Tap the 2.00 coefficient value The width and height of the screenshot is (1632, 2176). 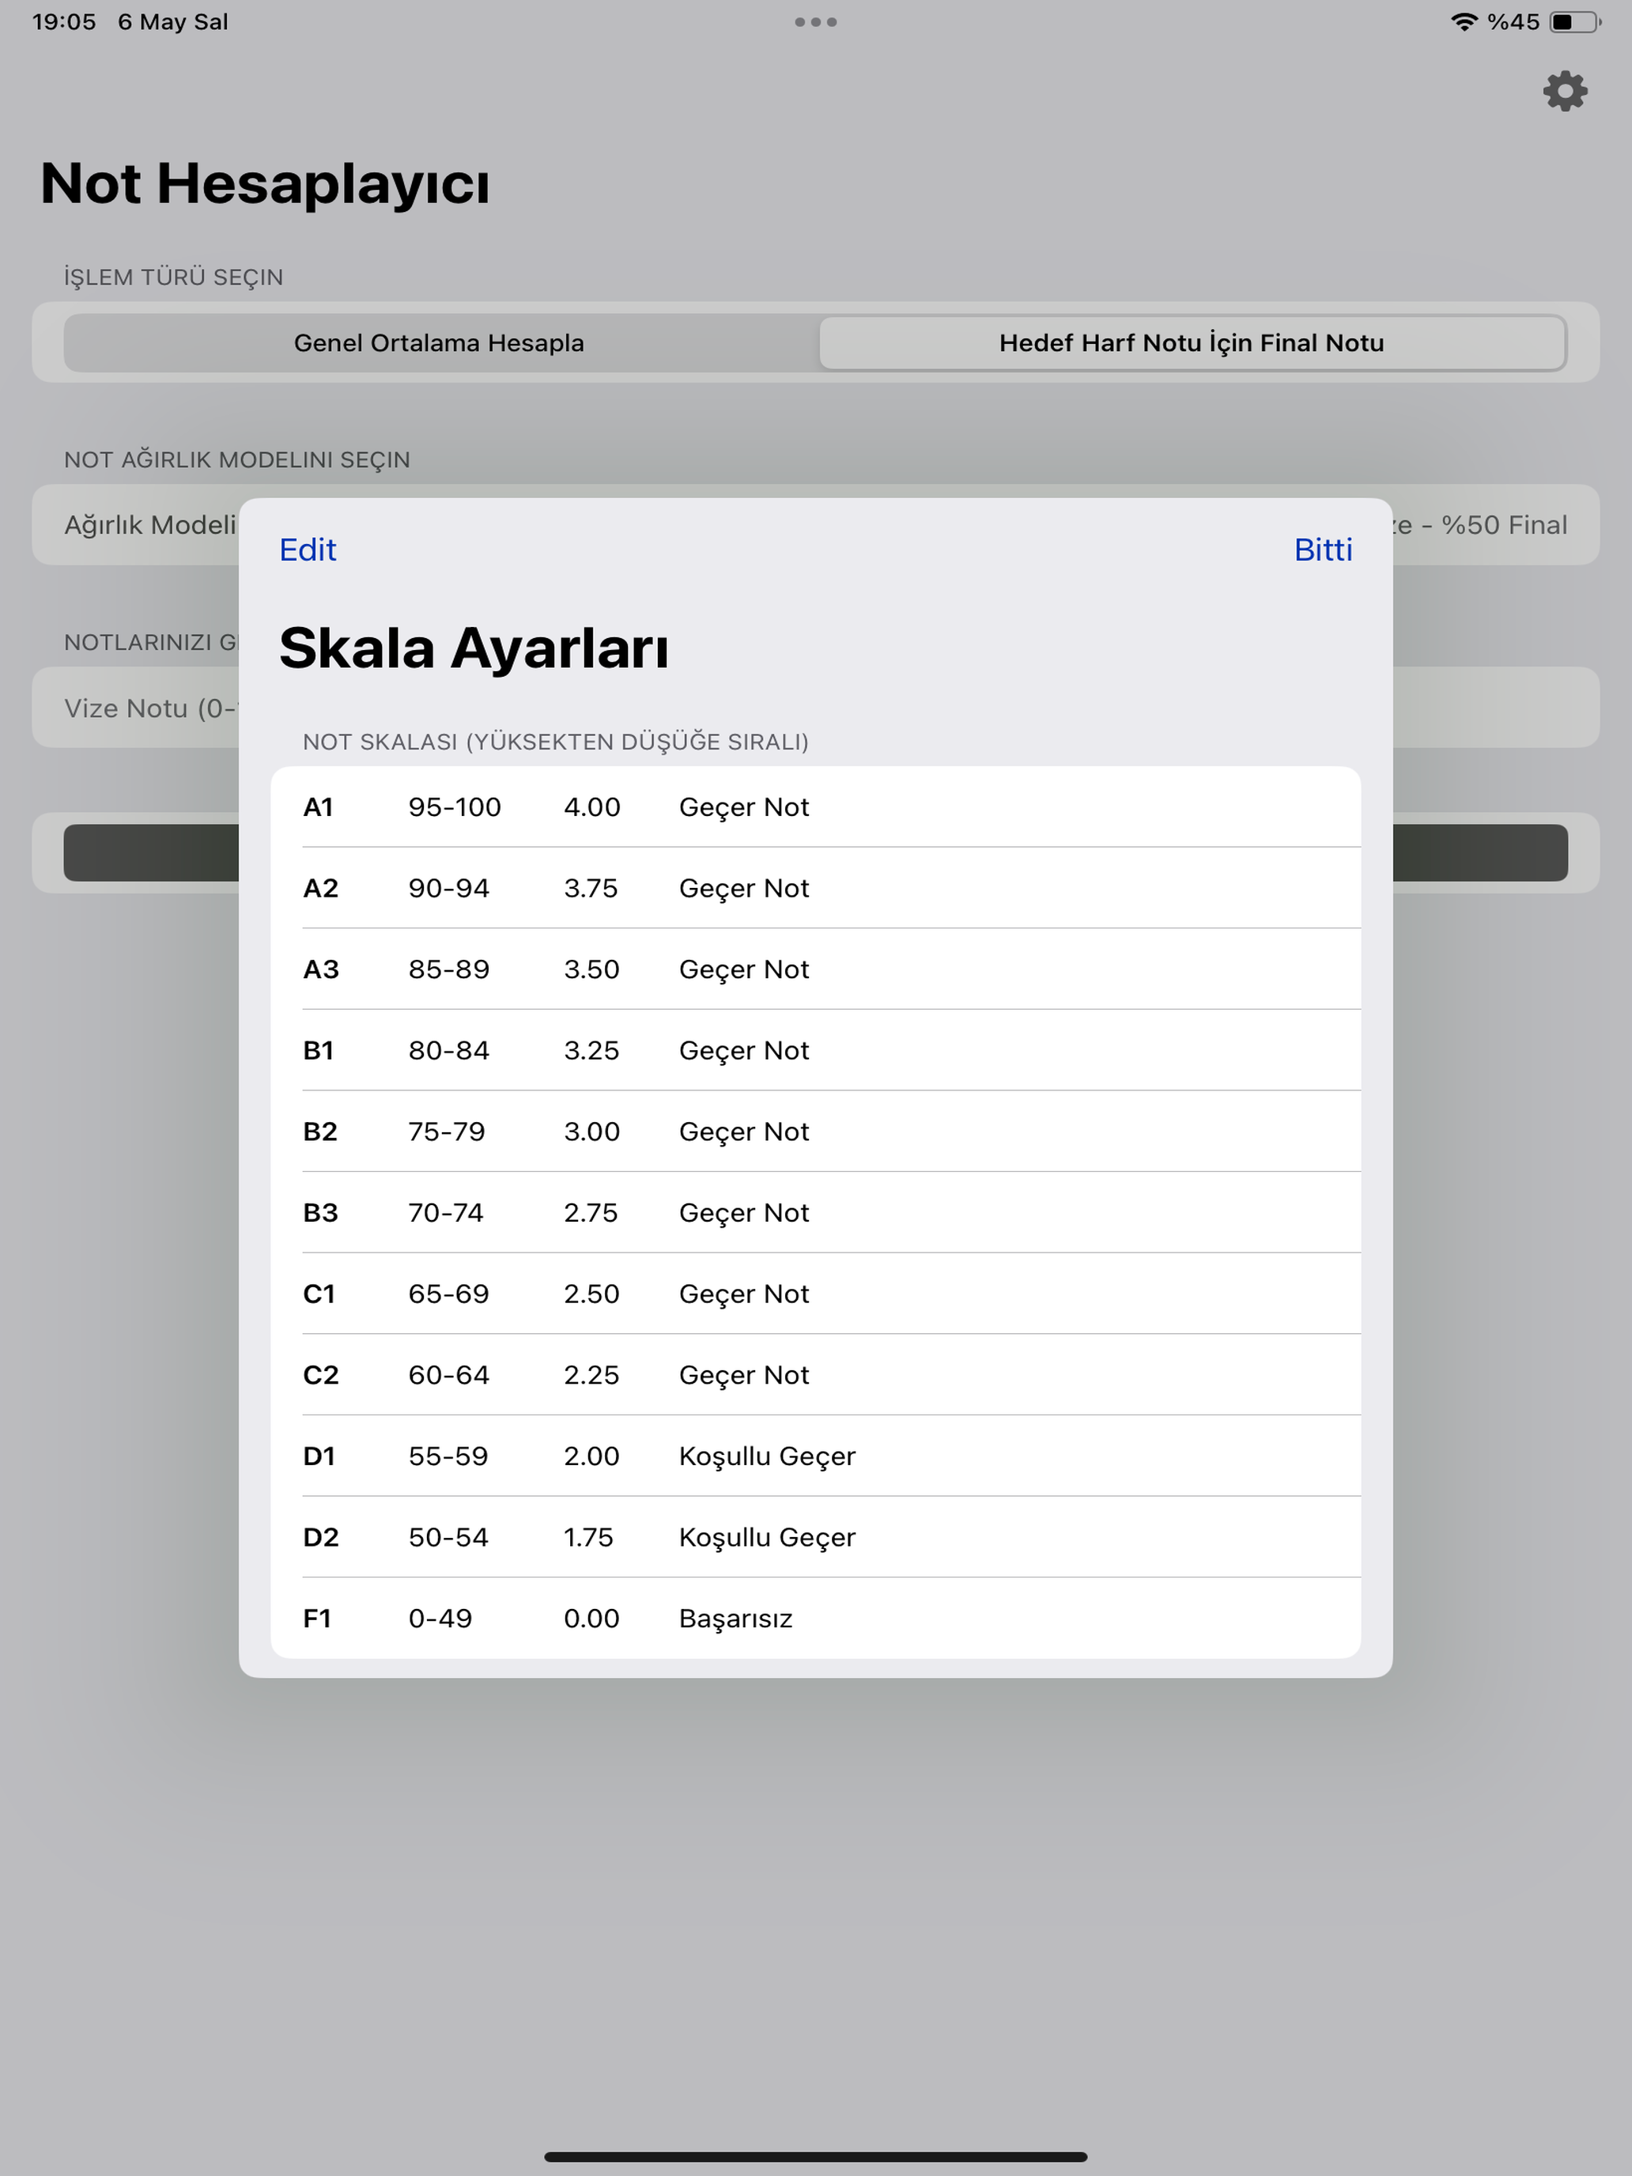(591, 1456)
